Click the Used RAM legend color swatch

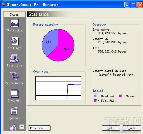tap(95, 96)
